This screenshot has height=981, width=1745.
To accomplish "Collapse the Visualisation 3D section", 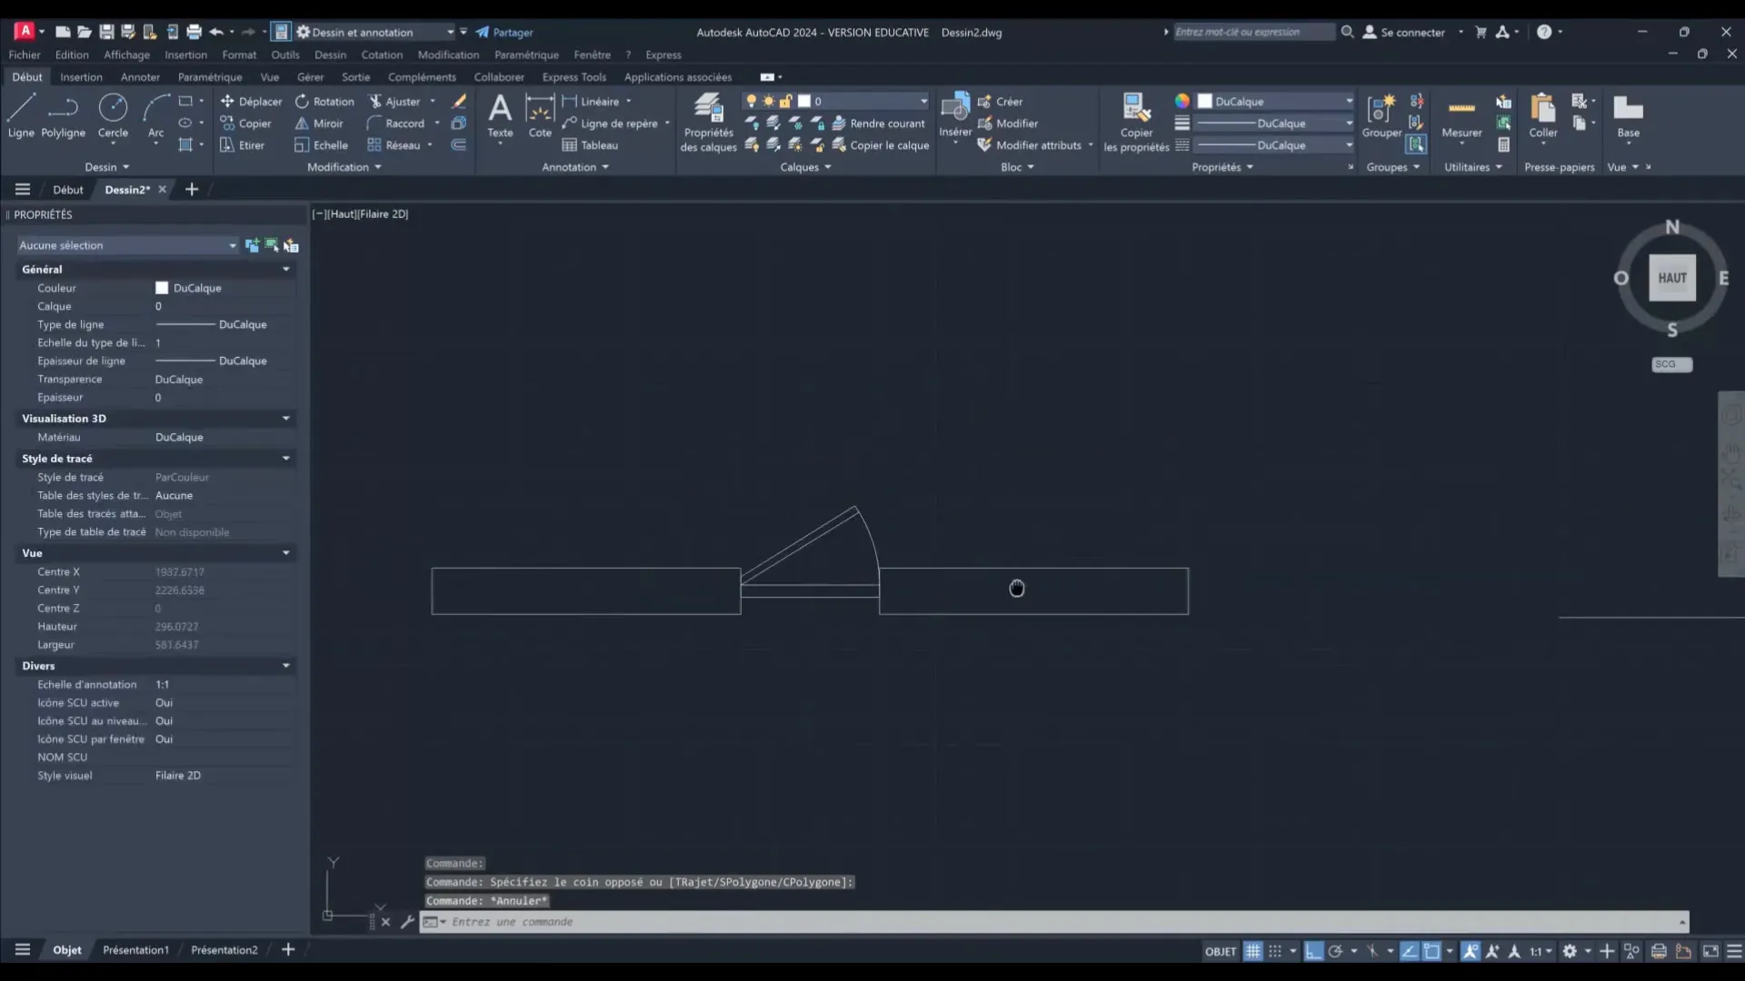I will pyautogui.click(x=286, y=419).
